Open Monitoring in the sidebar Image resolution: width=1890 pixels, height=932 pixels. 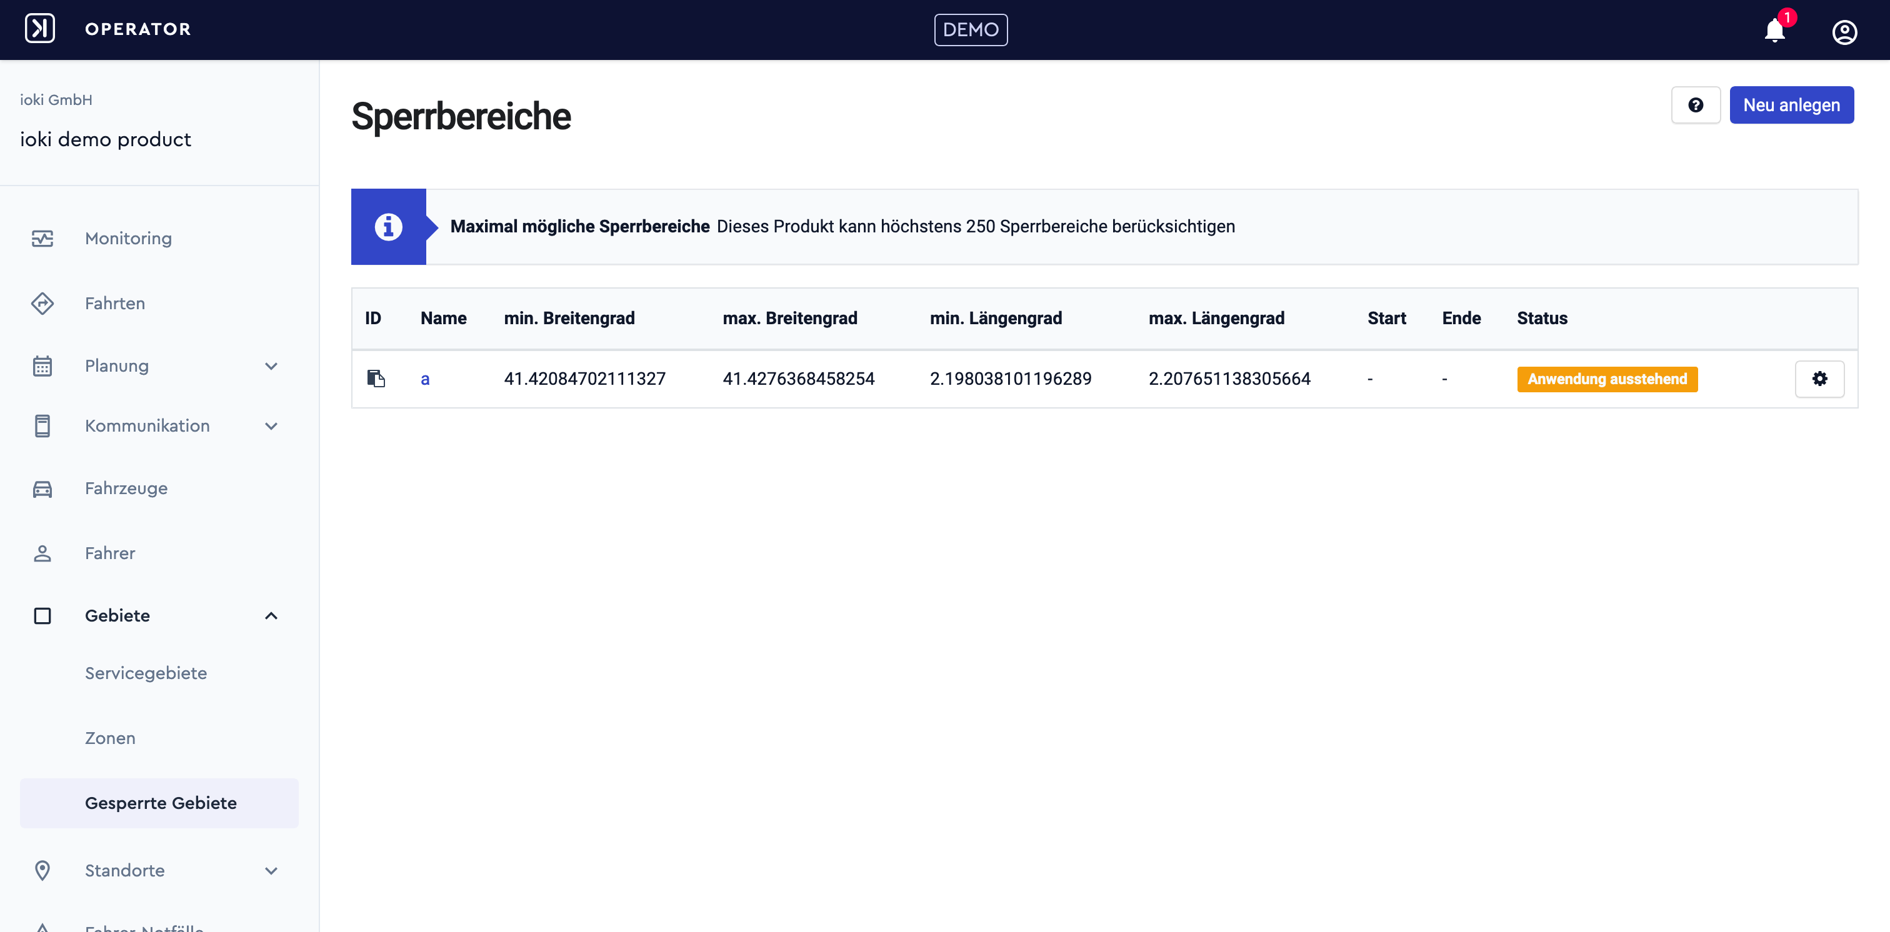click(128, 239)
